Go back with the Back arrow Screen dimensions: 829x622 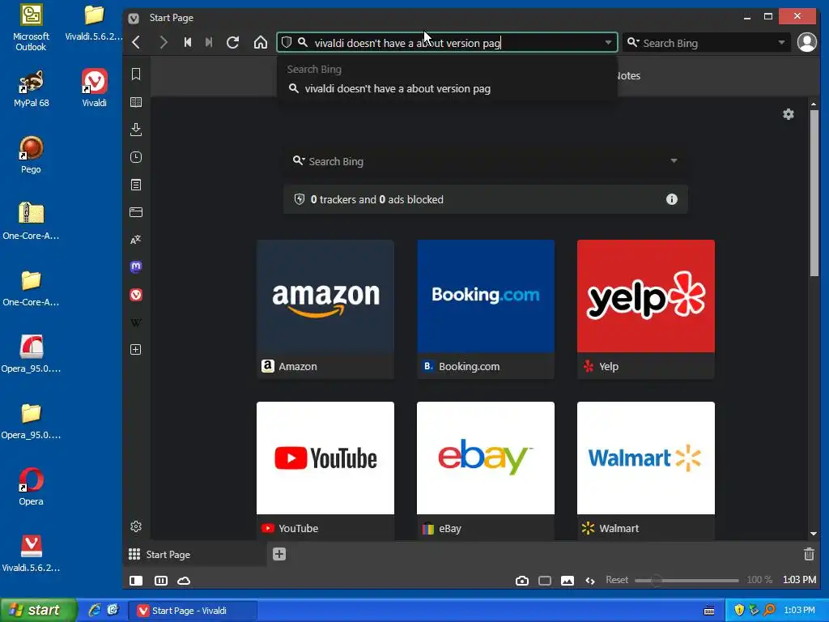[x=136, y=42]
